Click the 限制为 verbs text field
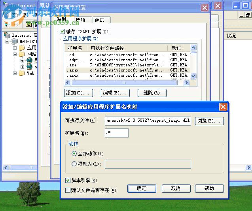 [x=148, y=164]
